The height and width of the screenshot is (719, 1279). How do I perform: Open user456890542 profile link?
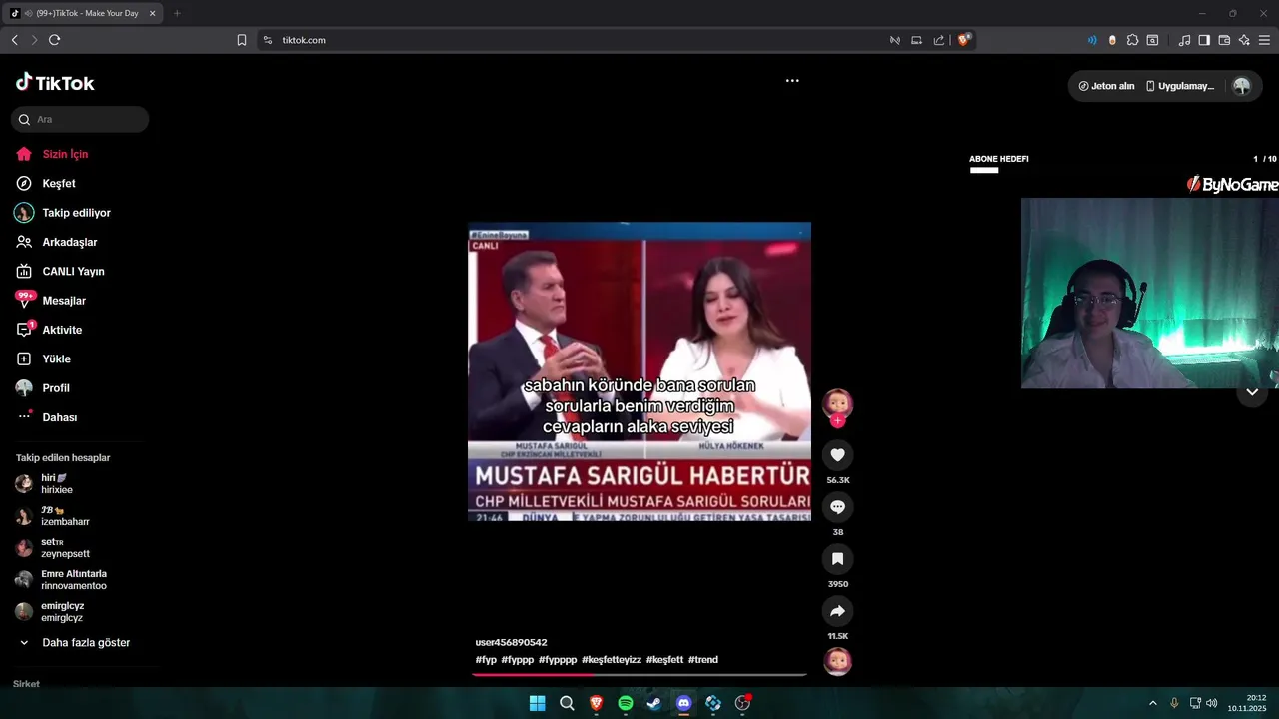click(511, 643)
